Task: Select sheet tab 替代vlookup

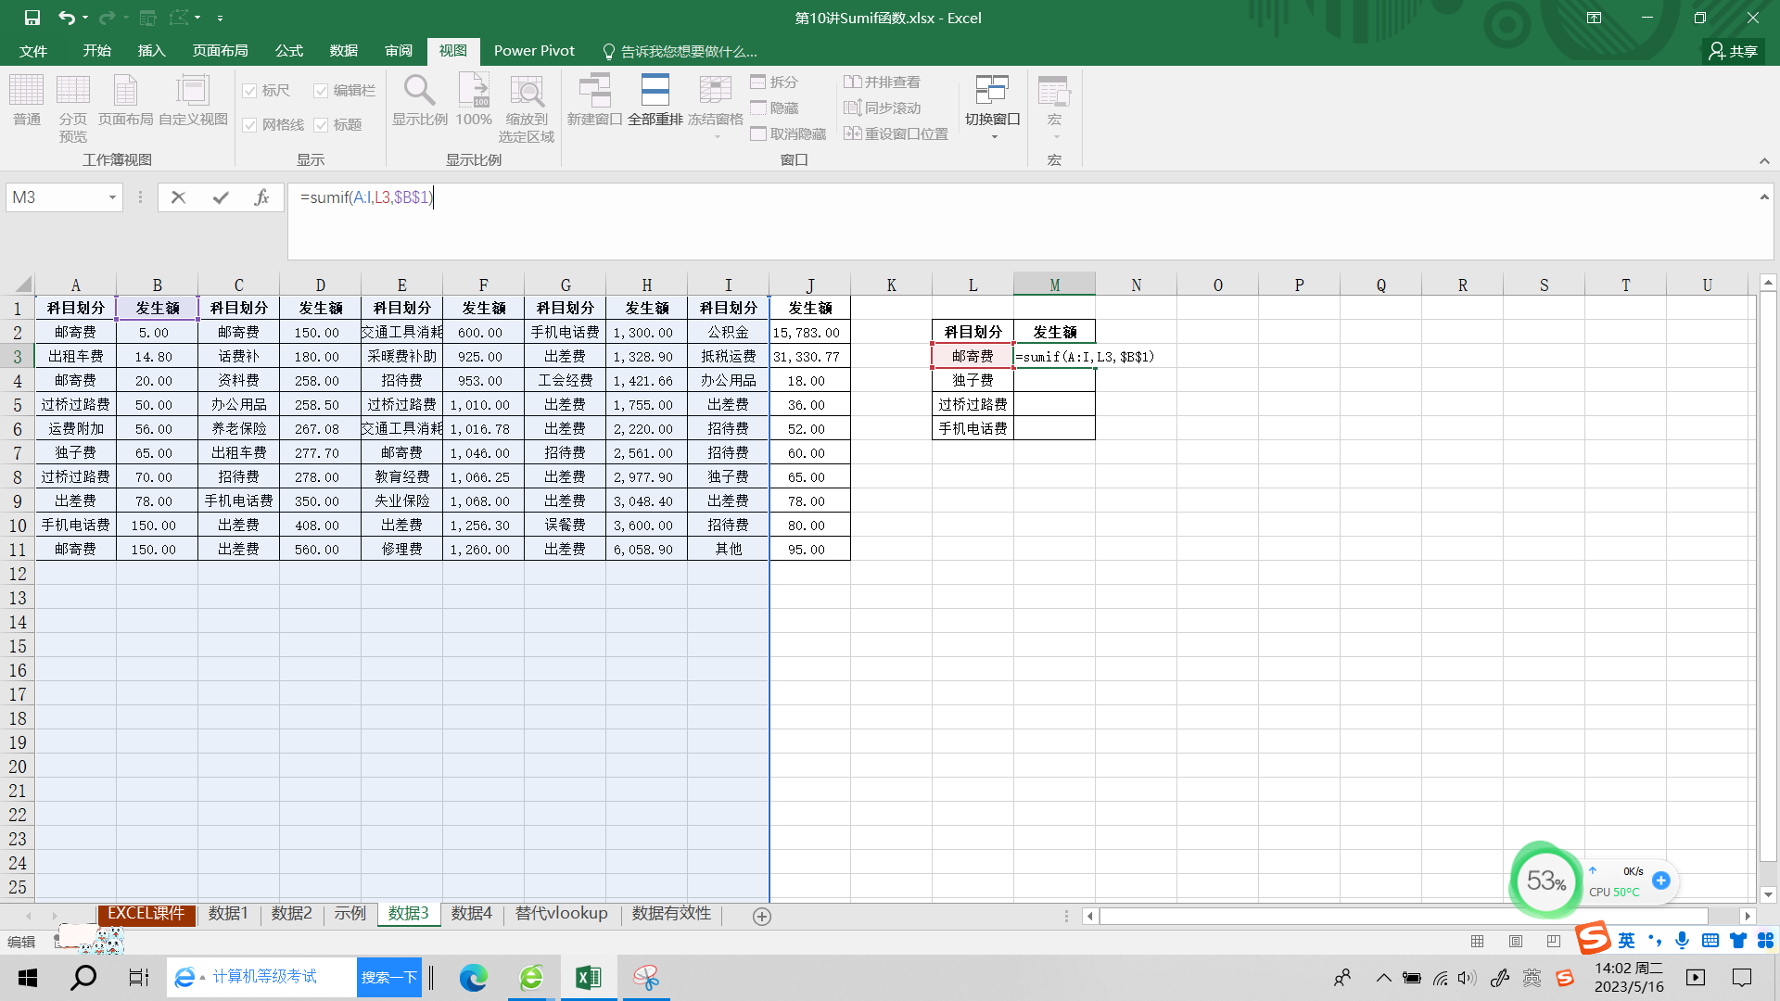Action: (561, 914)
